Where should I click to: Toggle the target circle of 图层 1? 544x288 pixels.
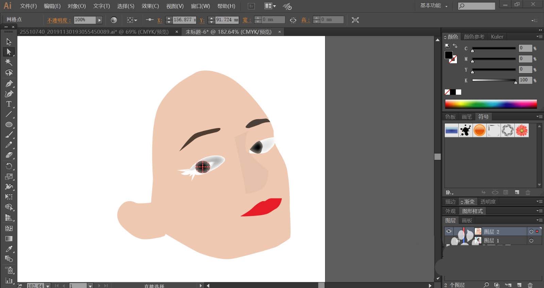531,240
